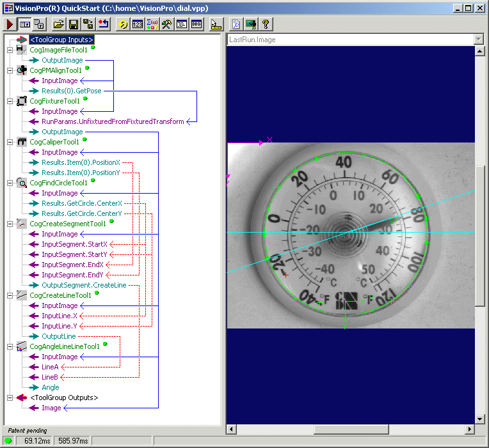Screen dimensions: 489x448
Task: Select Results(0).GetPose terminal
Action: tap(72, 91)
